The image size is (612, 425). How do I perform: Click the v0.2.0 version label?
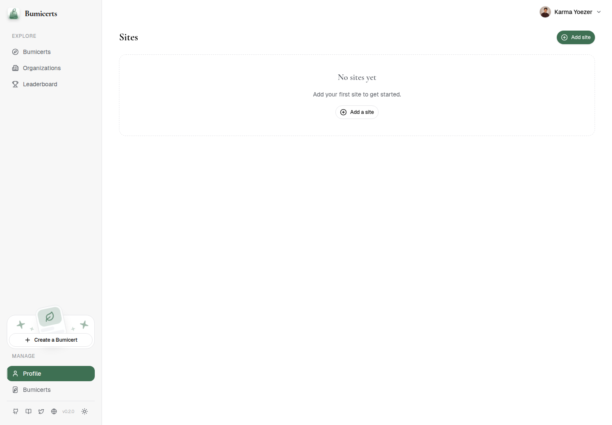68,411
